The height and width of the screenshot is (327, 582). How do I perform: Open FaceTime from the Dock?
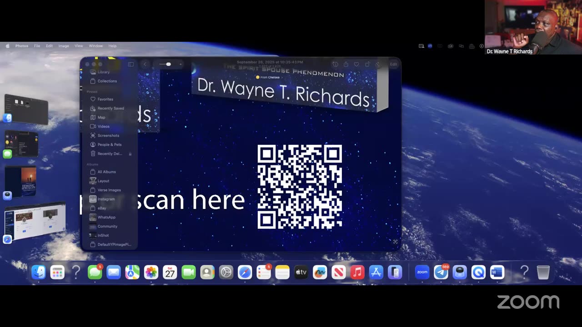189,272
